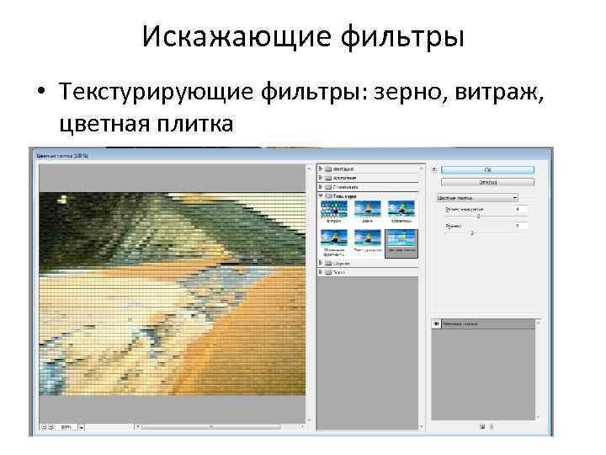Click the beach preview image
606x455 pixels.
coord(173,294)
